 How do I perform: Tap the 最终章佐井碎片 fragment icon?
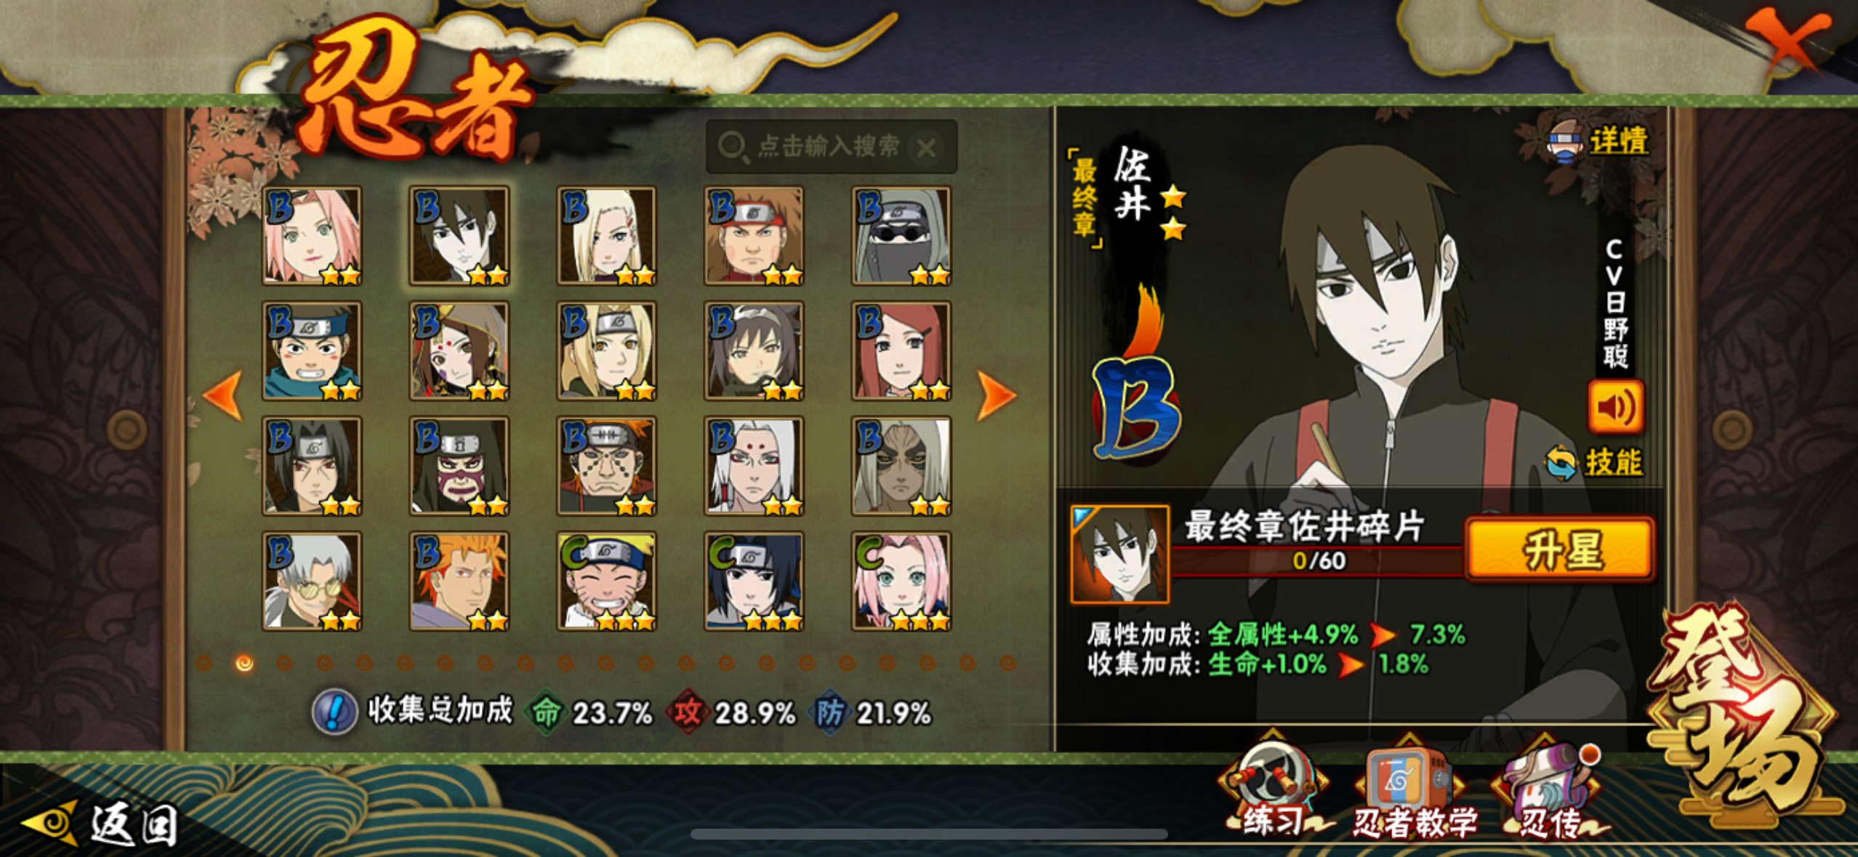pos(1120,555)
